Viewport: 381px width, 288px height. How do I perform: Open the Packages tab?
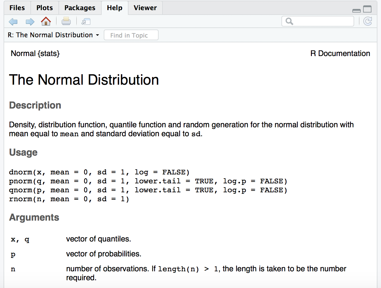(80, 8)
